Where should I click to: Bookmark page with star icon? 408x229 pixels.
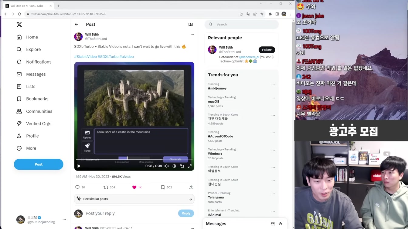coord(262,14)
